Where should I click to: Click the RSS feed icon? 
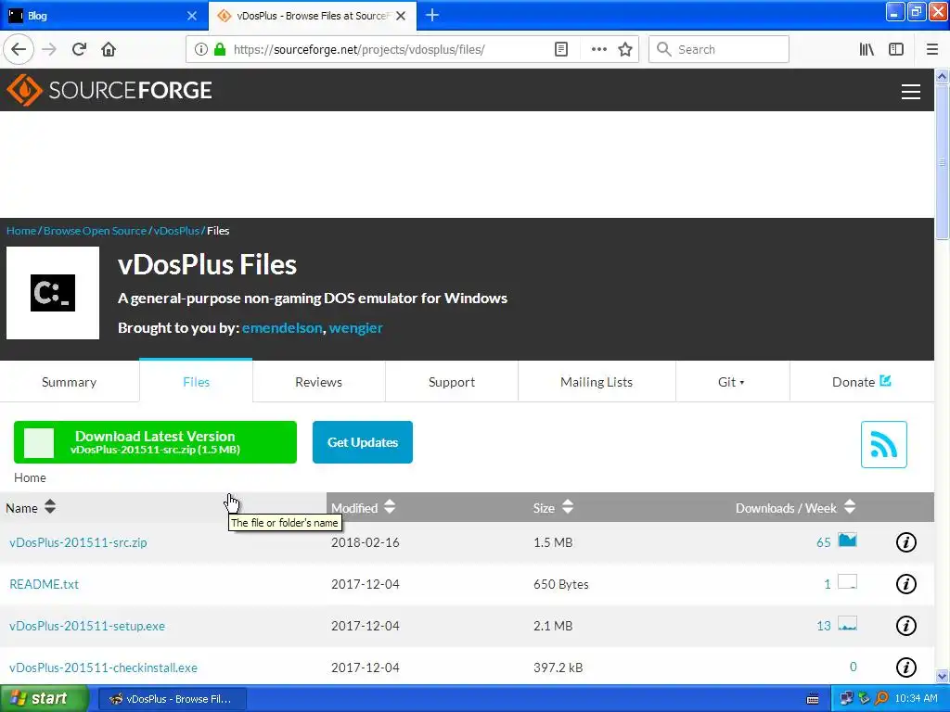pyautogui.click(x=883, y=444)
